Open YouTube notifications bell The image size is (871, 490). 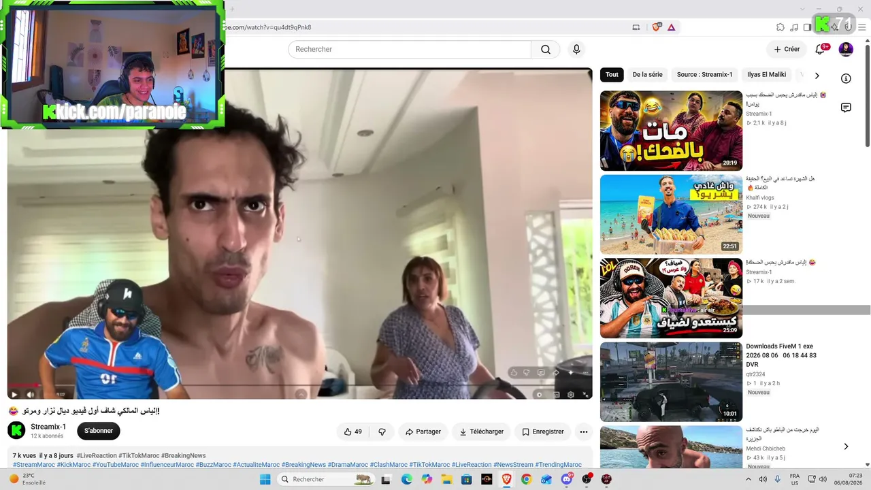pyautogui.click(x=821, y=49)
